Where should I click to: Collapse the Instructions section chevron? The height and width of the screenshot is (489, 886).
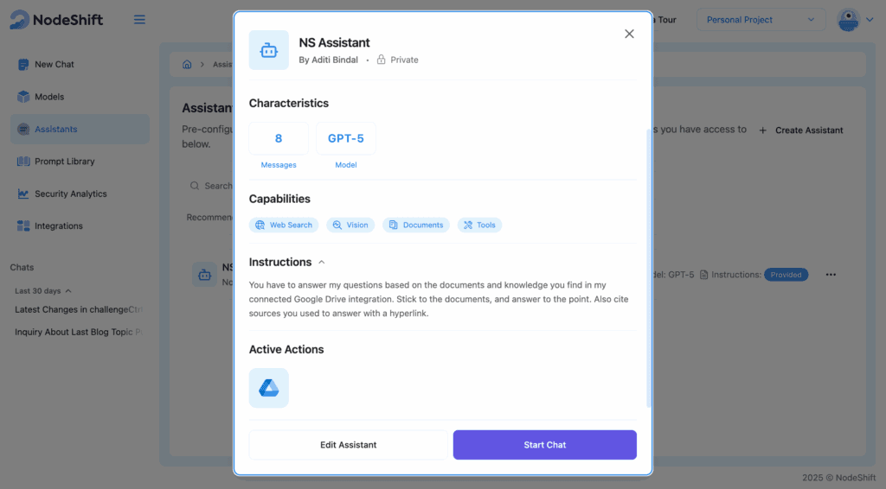pyautogui.click(x=322, y=262)
